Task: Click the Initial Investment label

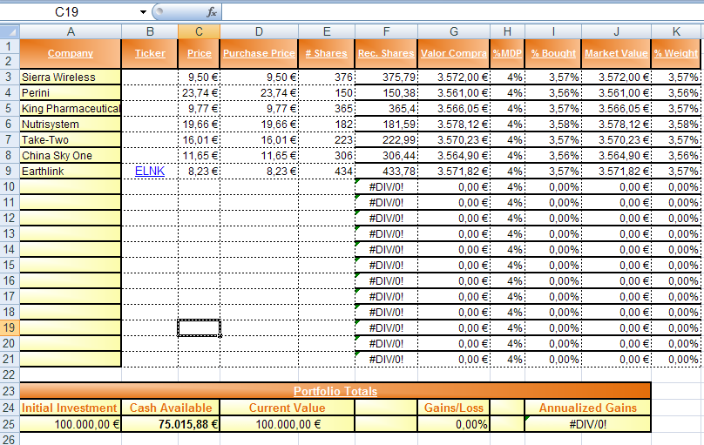Action: pos(70,408)
